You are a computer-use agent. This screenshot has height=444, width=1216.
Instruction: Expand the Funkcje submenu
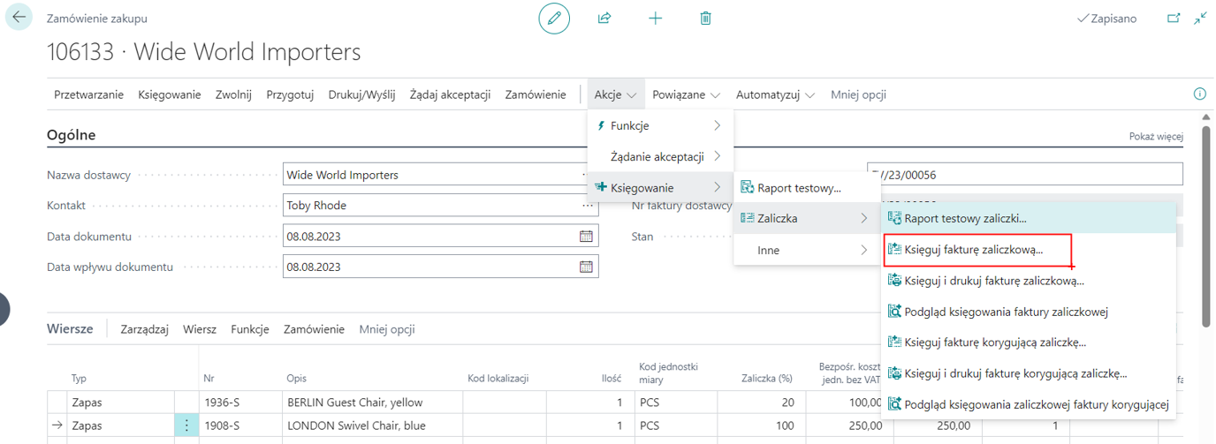(x=660, y=126)
